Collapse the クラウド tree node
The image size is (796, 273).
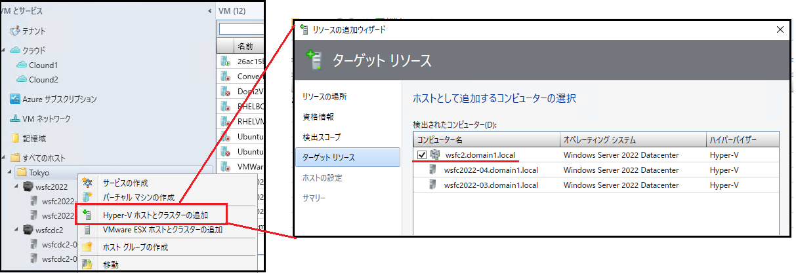[4, 50]
